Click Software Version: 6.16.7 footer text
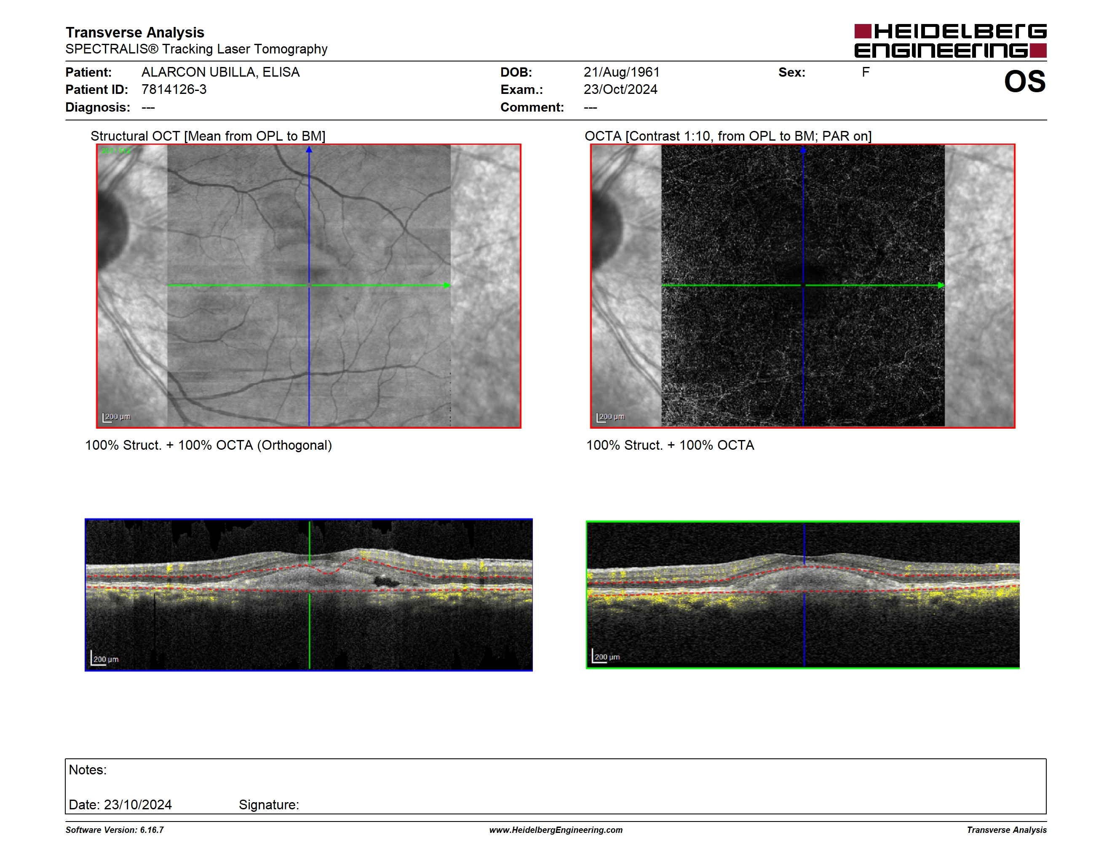 [115, 830]
